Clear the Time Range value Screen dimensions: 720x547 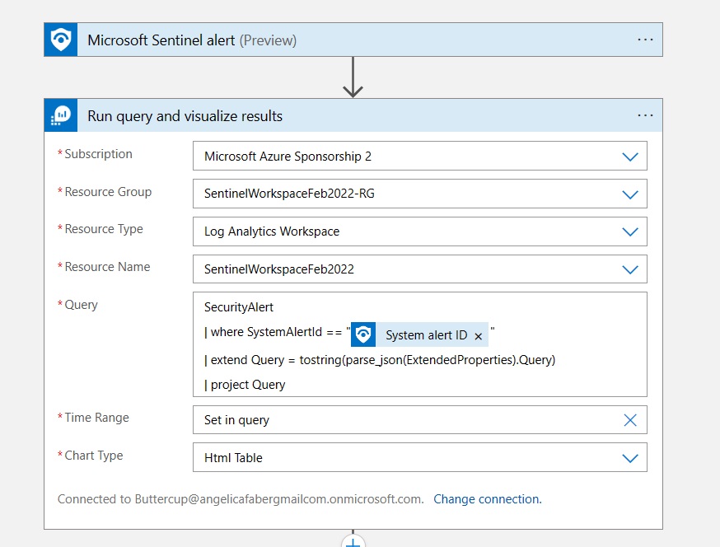tap(630, 420)
